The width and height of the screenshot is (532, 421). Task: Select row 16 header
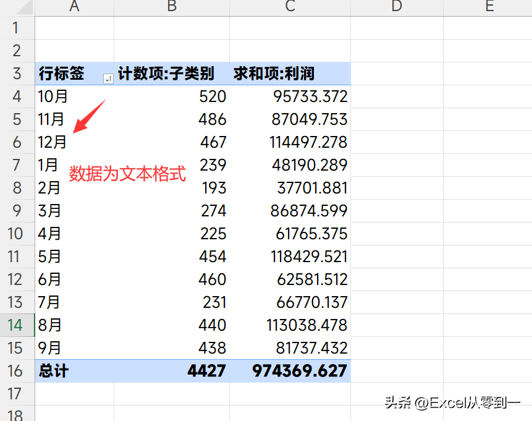coord(17,371)
